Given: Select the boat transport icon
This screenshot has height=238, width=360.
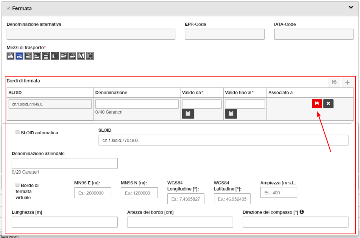Looking at the screenshot, I should 37,56.
